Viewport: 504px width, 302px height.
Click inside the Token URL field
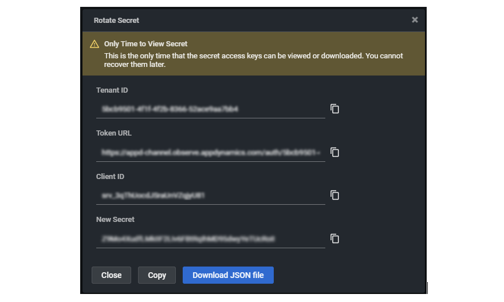[x=210, y=152]
